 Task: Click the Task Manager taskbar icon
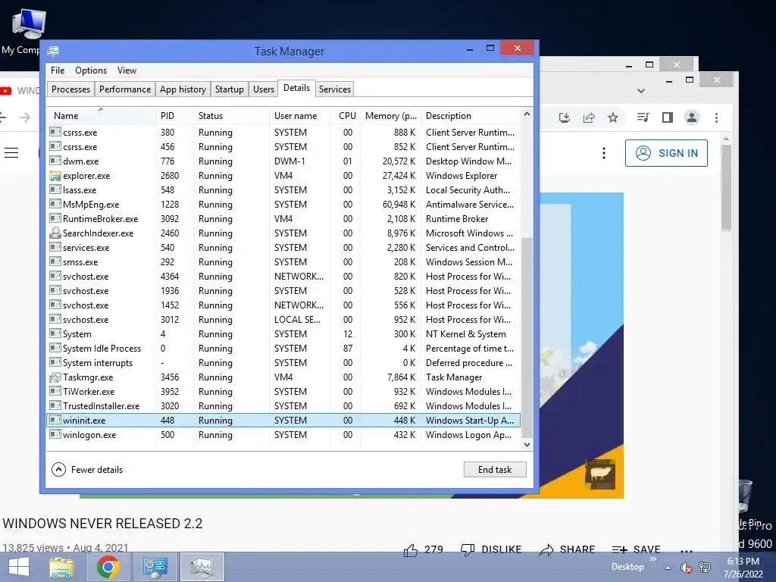202,567
